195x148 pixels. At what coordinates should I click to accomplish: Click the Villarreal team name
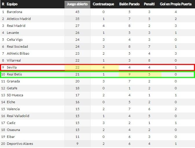click(14, 60)
